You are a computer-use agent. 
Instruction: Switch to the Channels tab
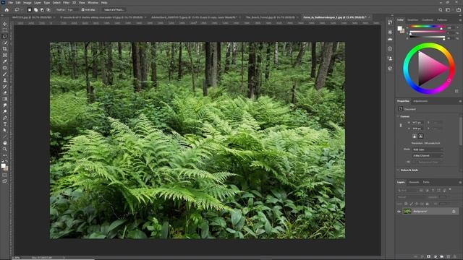(x=414, y=182)
